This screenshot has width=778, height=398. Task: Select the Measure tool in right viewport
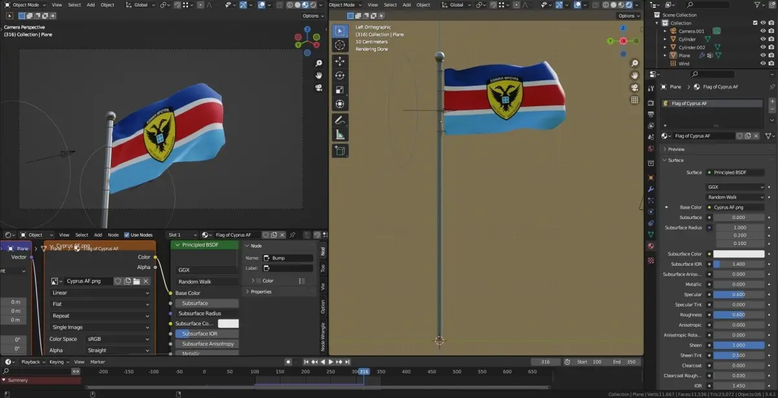(340, 135)
